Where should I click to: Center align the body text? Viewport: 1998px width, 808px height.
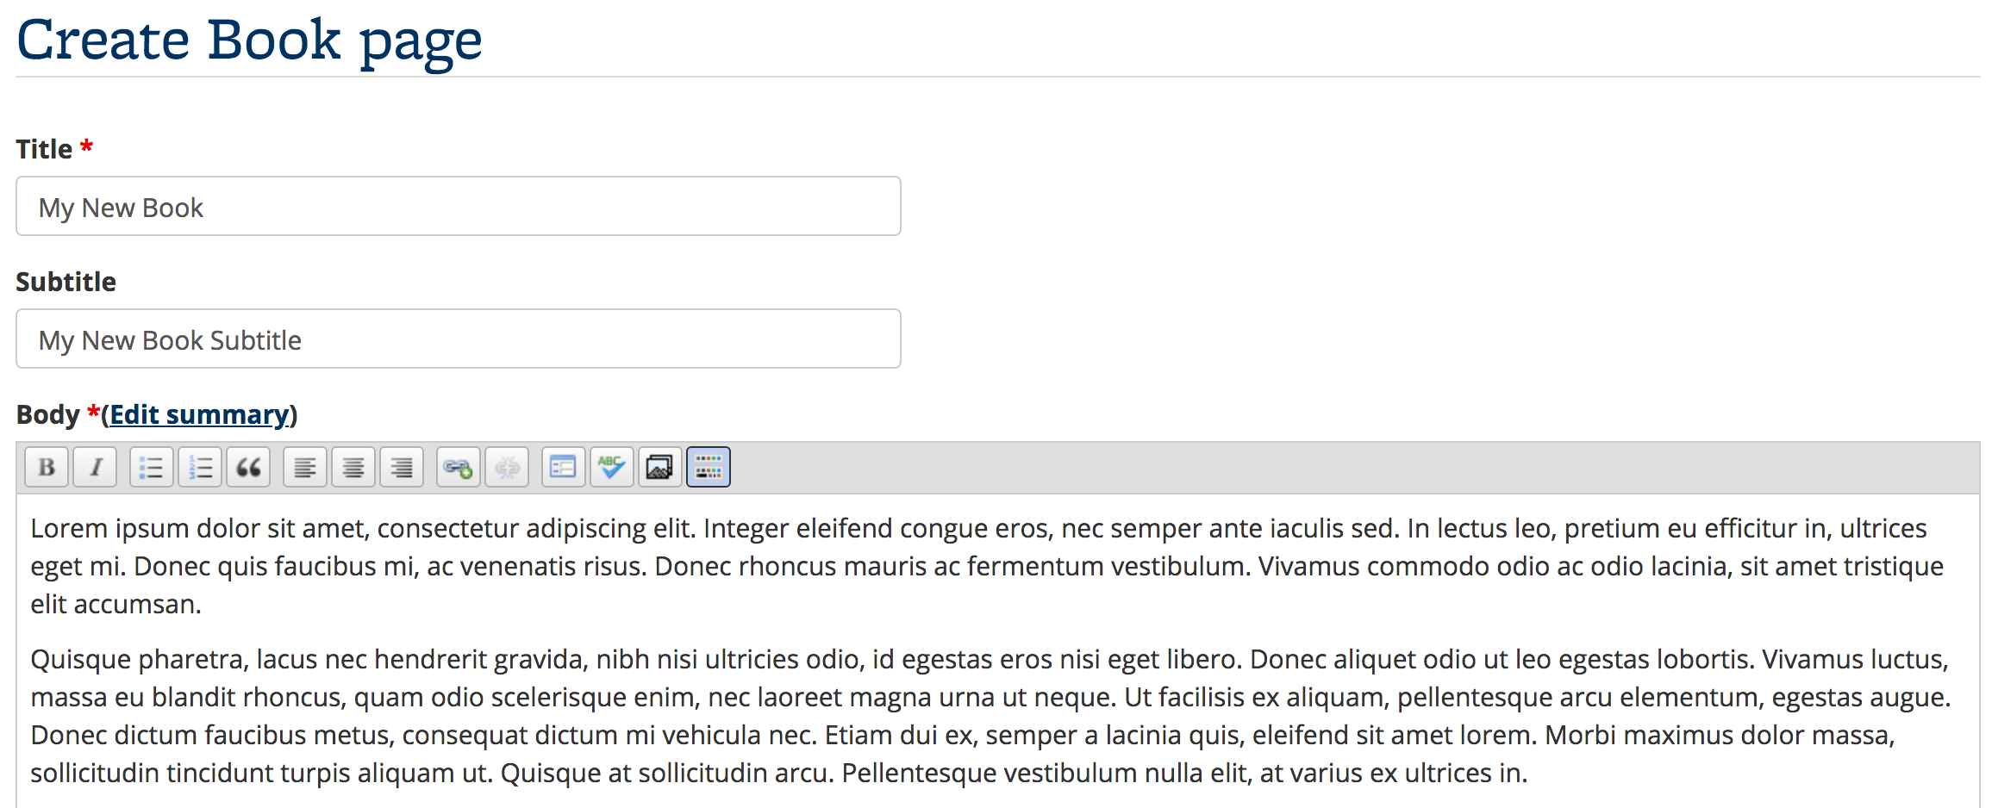[x=353, y=467]
